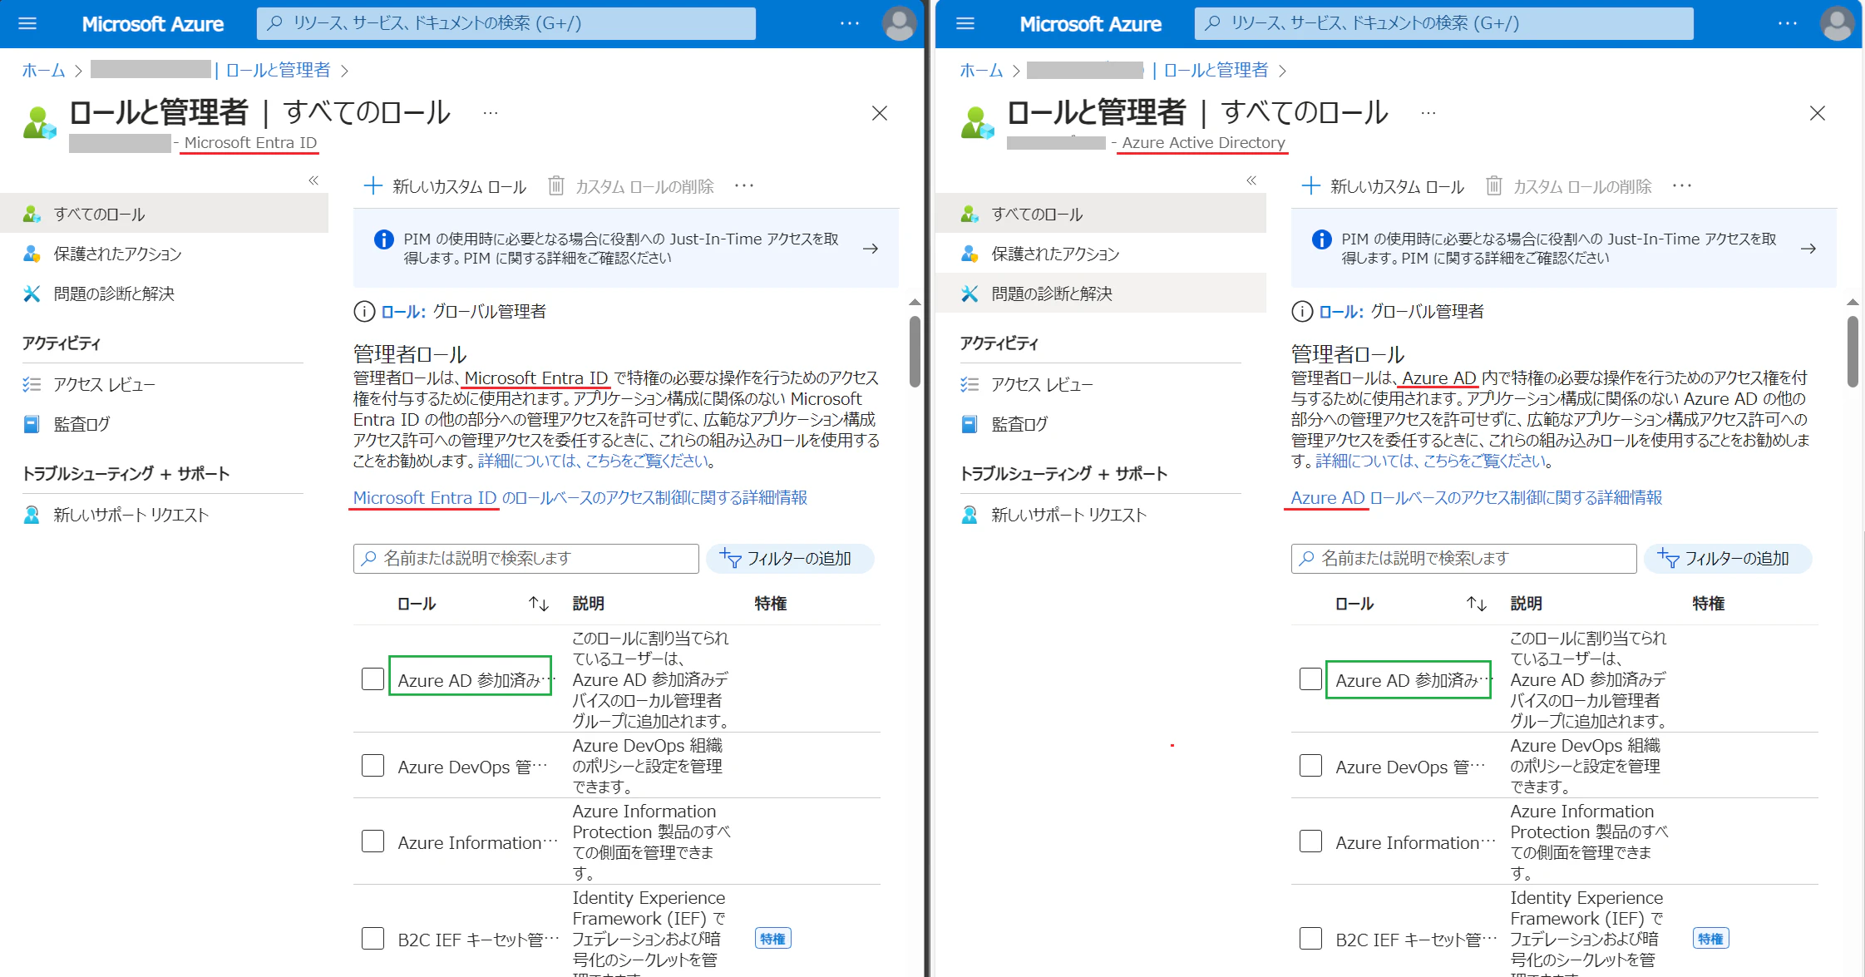This screenshot has height=977, width=1865.
Task: Sort by ロール column arrows in left pane
Action: click(x=539, y=604)
